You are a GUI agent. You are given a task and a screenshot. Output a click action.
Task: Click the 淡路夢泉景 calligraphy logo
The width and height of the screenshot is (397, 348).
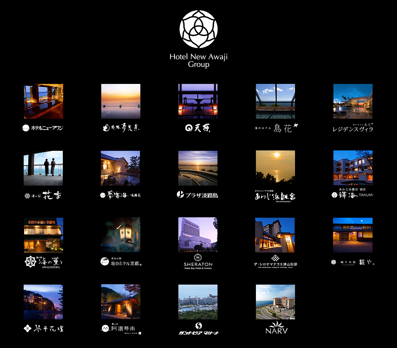point(121,128)
